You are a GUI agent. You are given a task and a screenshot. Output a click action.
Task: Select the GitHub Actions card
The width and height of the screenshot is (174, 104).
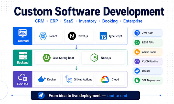pyautogui.click(x=78, y=79)
